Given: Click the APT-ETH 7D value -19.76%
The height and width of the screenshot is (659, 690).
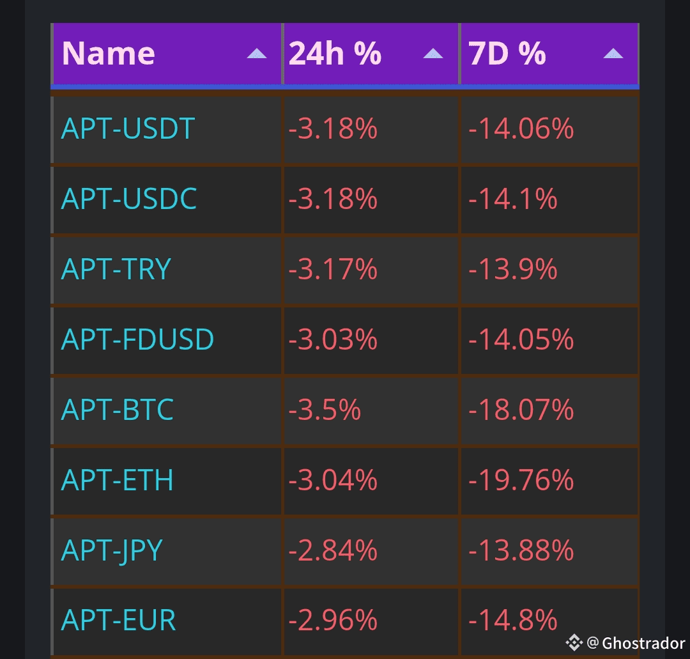Looking at the screenshot, I should point(521,480).
